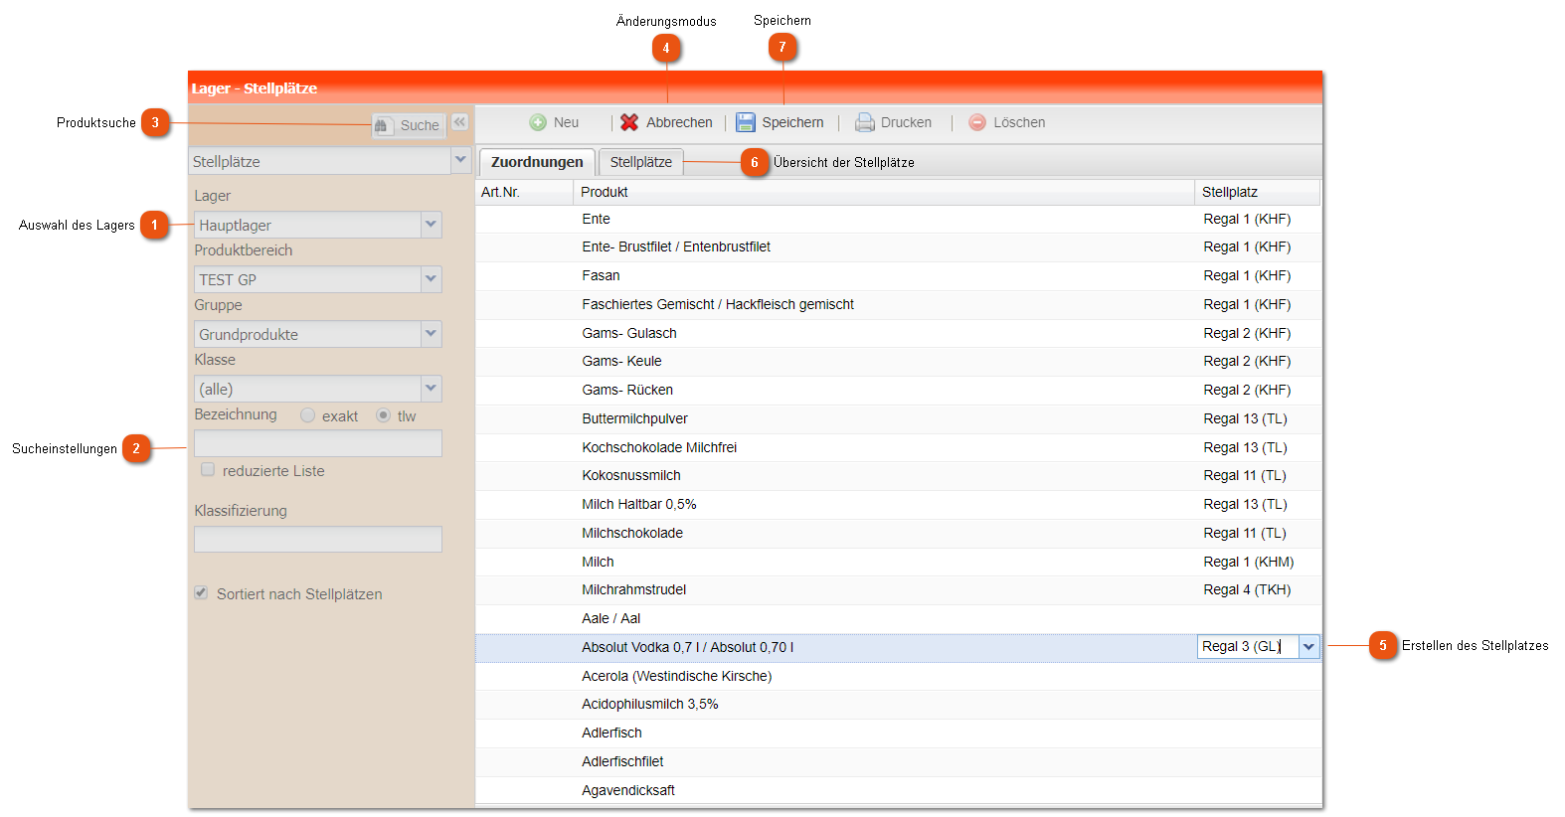This screenshot has width=1565, height=817.
Task: Select the Acidophilusmilch 3,5% row
Action: tap(899, 705)
